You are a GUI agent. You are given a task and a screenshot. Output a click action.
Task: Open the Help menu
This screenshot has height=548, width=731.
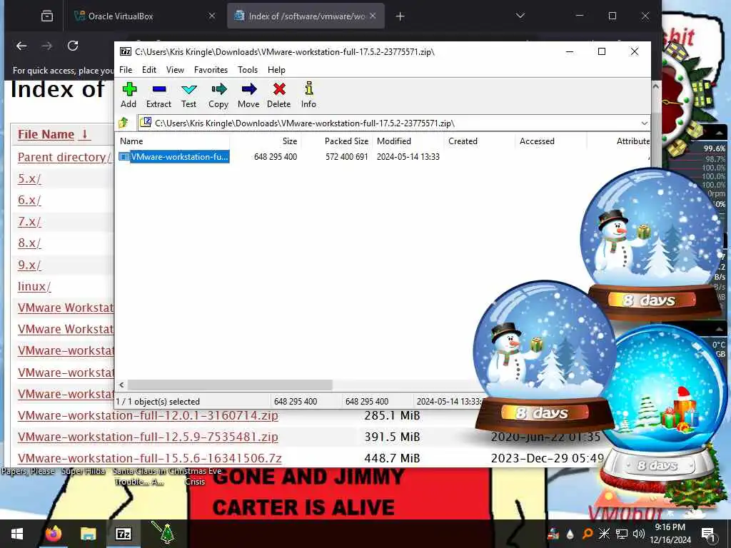coord(276,70)
